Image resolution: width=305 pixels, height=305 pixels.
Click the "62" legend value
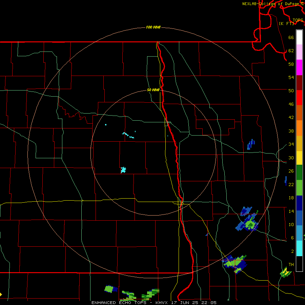point(291,51)
